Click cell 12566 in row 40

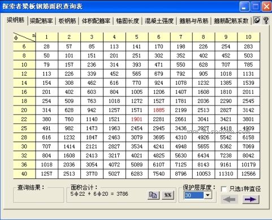tap(249, 174)
